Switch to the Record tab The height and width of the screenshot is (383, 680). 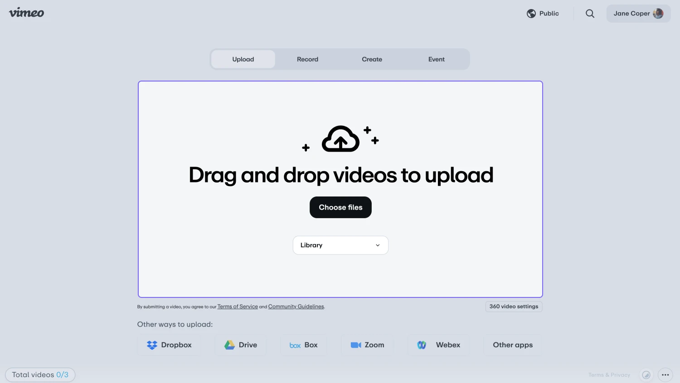click(307, 59)
